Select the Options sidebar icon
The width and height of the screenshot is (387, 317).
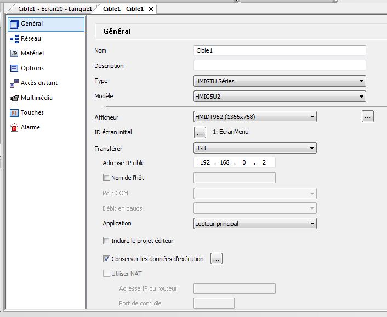[x=15, y=69]
